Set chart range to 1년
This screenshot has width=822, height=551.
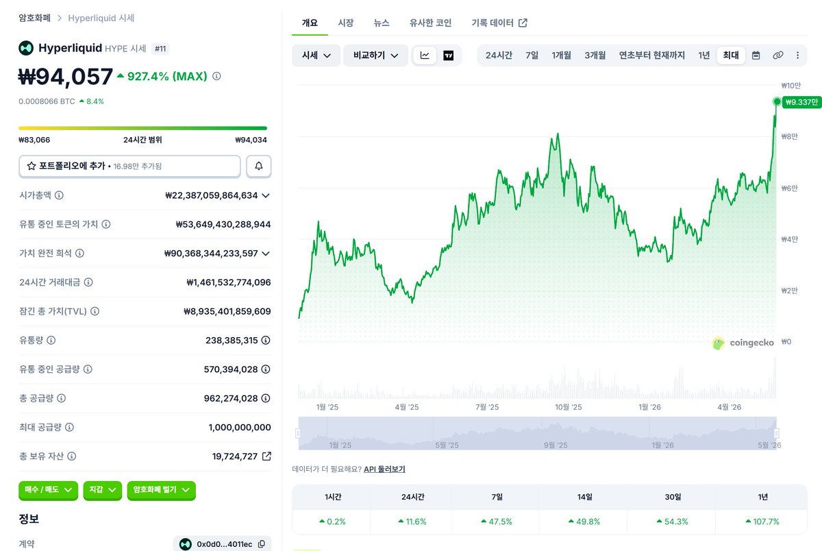click(704, 56)
